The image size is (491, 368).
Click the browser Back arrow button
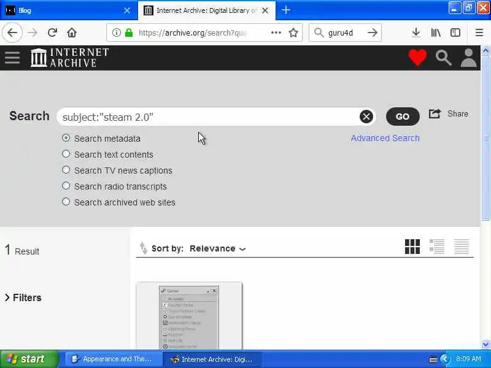point(12,33)
